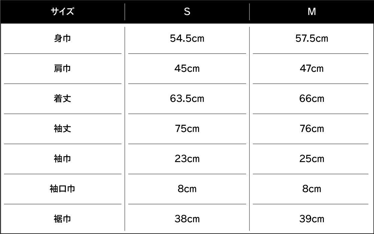
Task: Click the 肩巾 row label
Action: click(62, 69)
